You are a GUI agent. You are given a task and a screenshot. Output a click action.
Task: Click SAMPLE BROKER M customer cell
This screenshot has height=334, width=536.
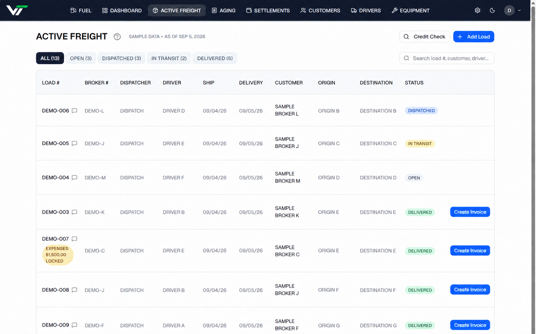pyautogui.click(x=288, y=177)
